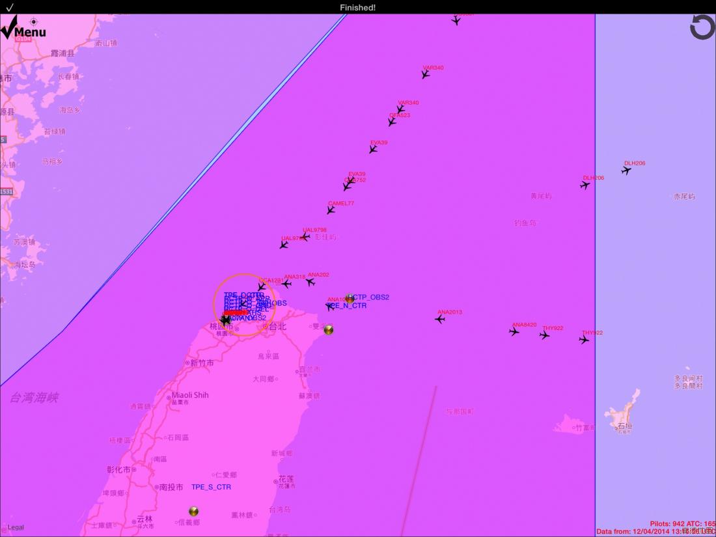Screen dimensions: 716x537
Task: Tap the circular refresh arrow icon
Action: (702, 27)
